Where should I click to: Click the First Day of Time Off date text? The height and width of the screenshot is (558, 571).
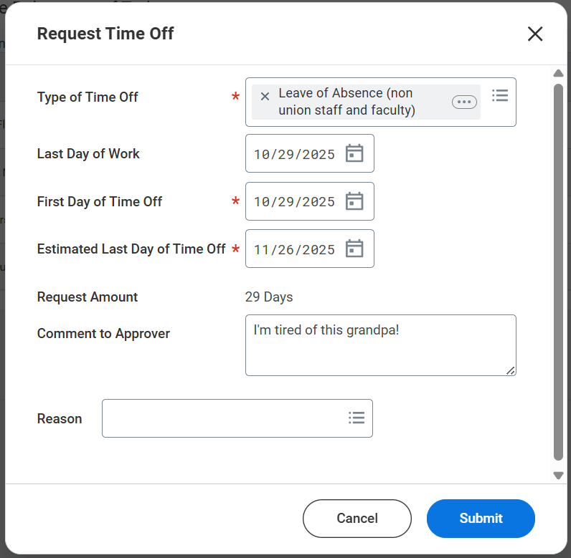(x=294, y=202)
